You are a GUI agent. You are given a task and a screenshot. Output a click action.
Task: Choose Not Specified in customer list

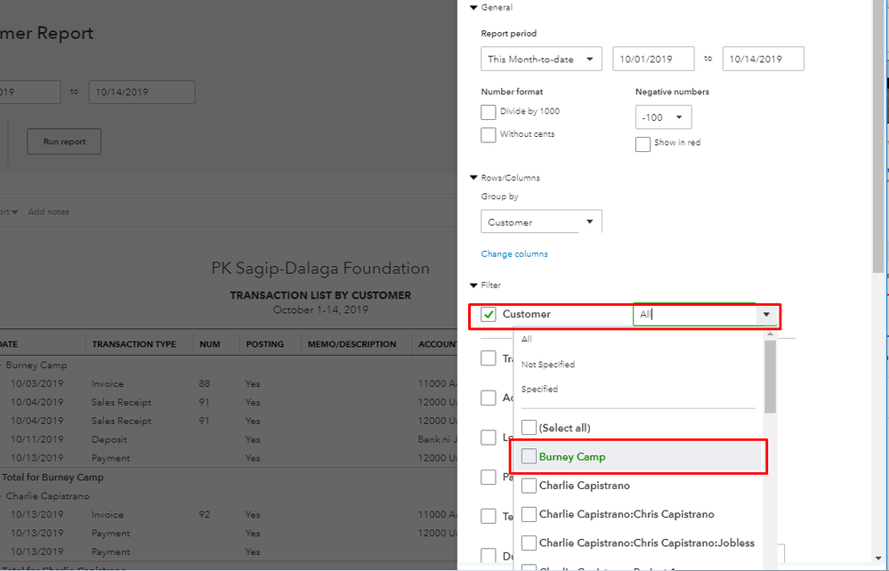548,365
